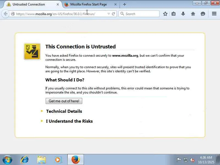
Task: Close the Untrusted Connection tab
Action: tap(58, 4)
